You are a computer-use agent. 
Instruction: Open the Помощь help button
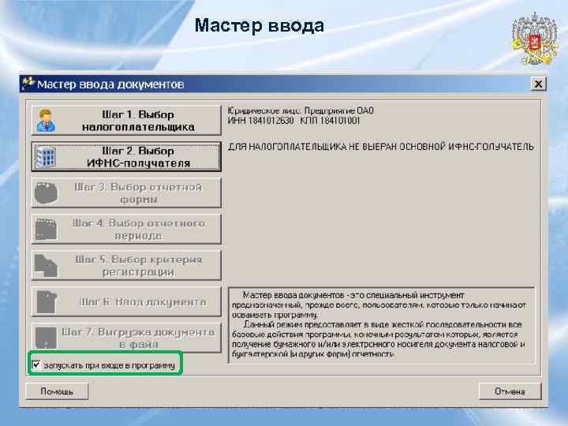point(57,391)
